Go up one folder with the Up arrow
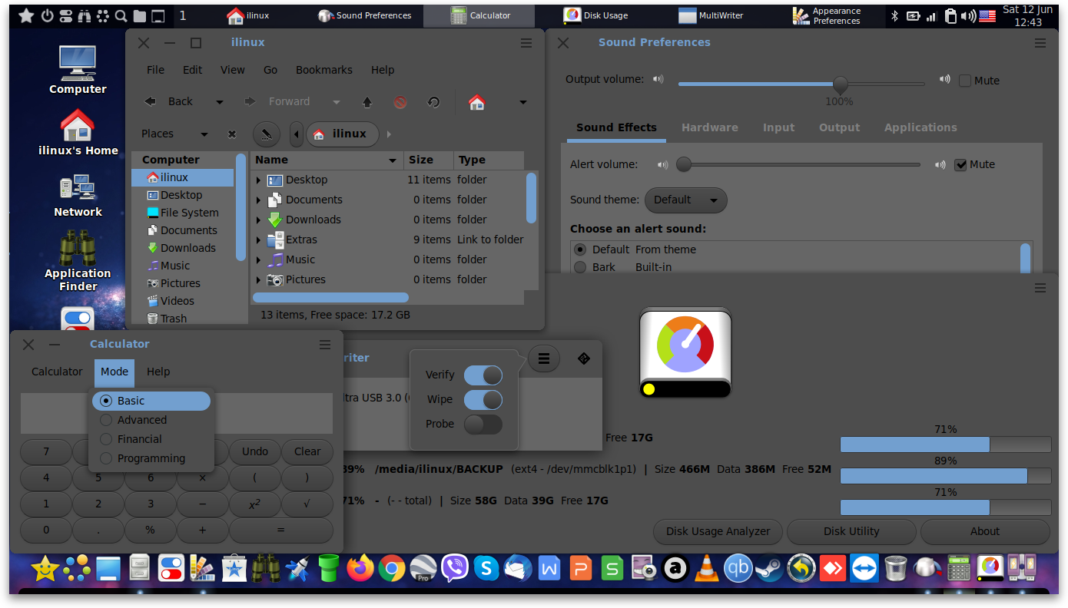1068x608 pixels. 367,101
